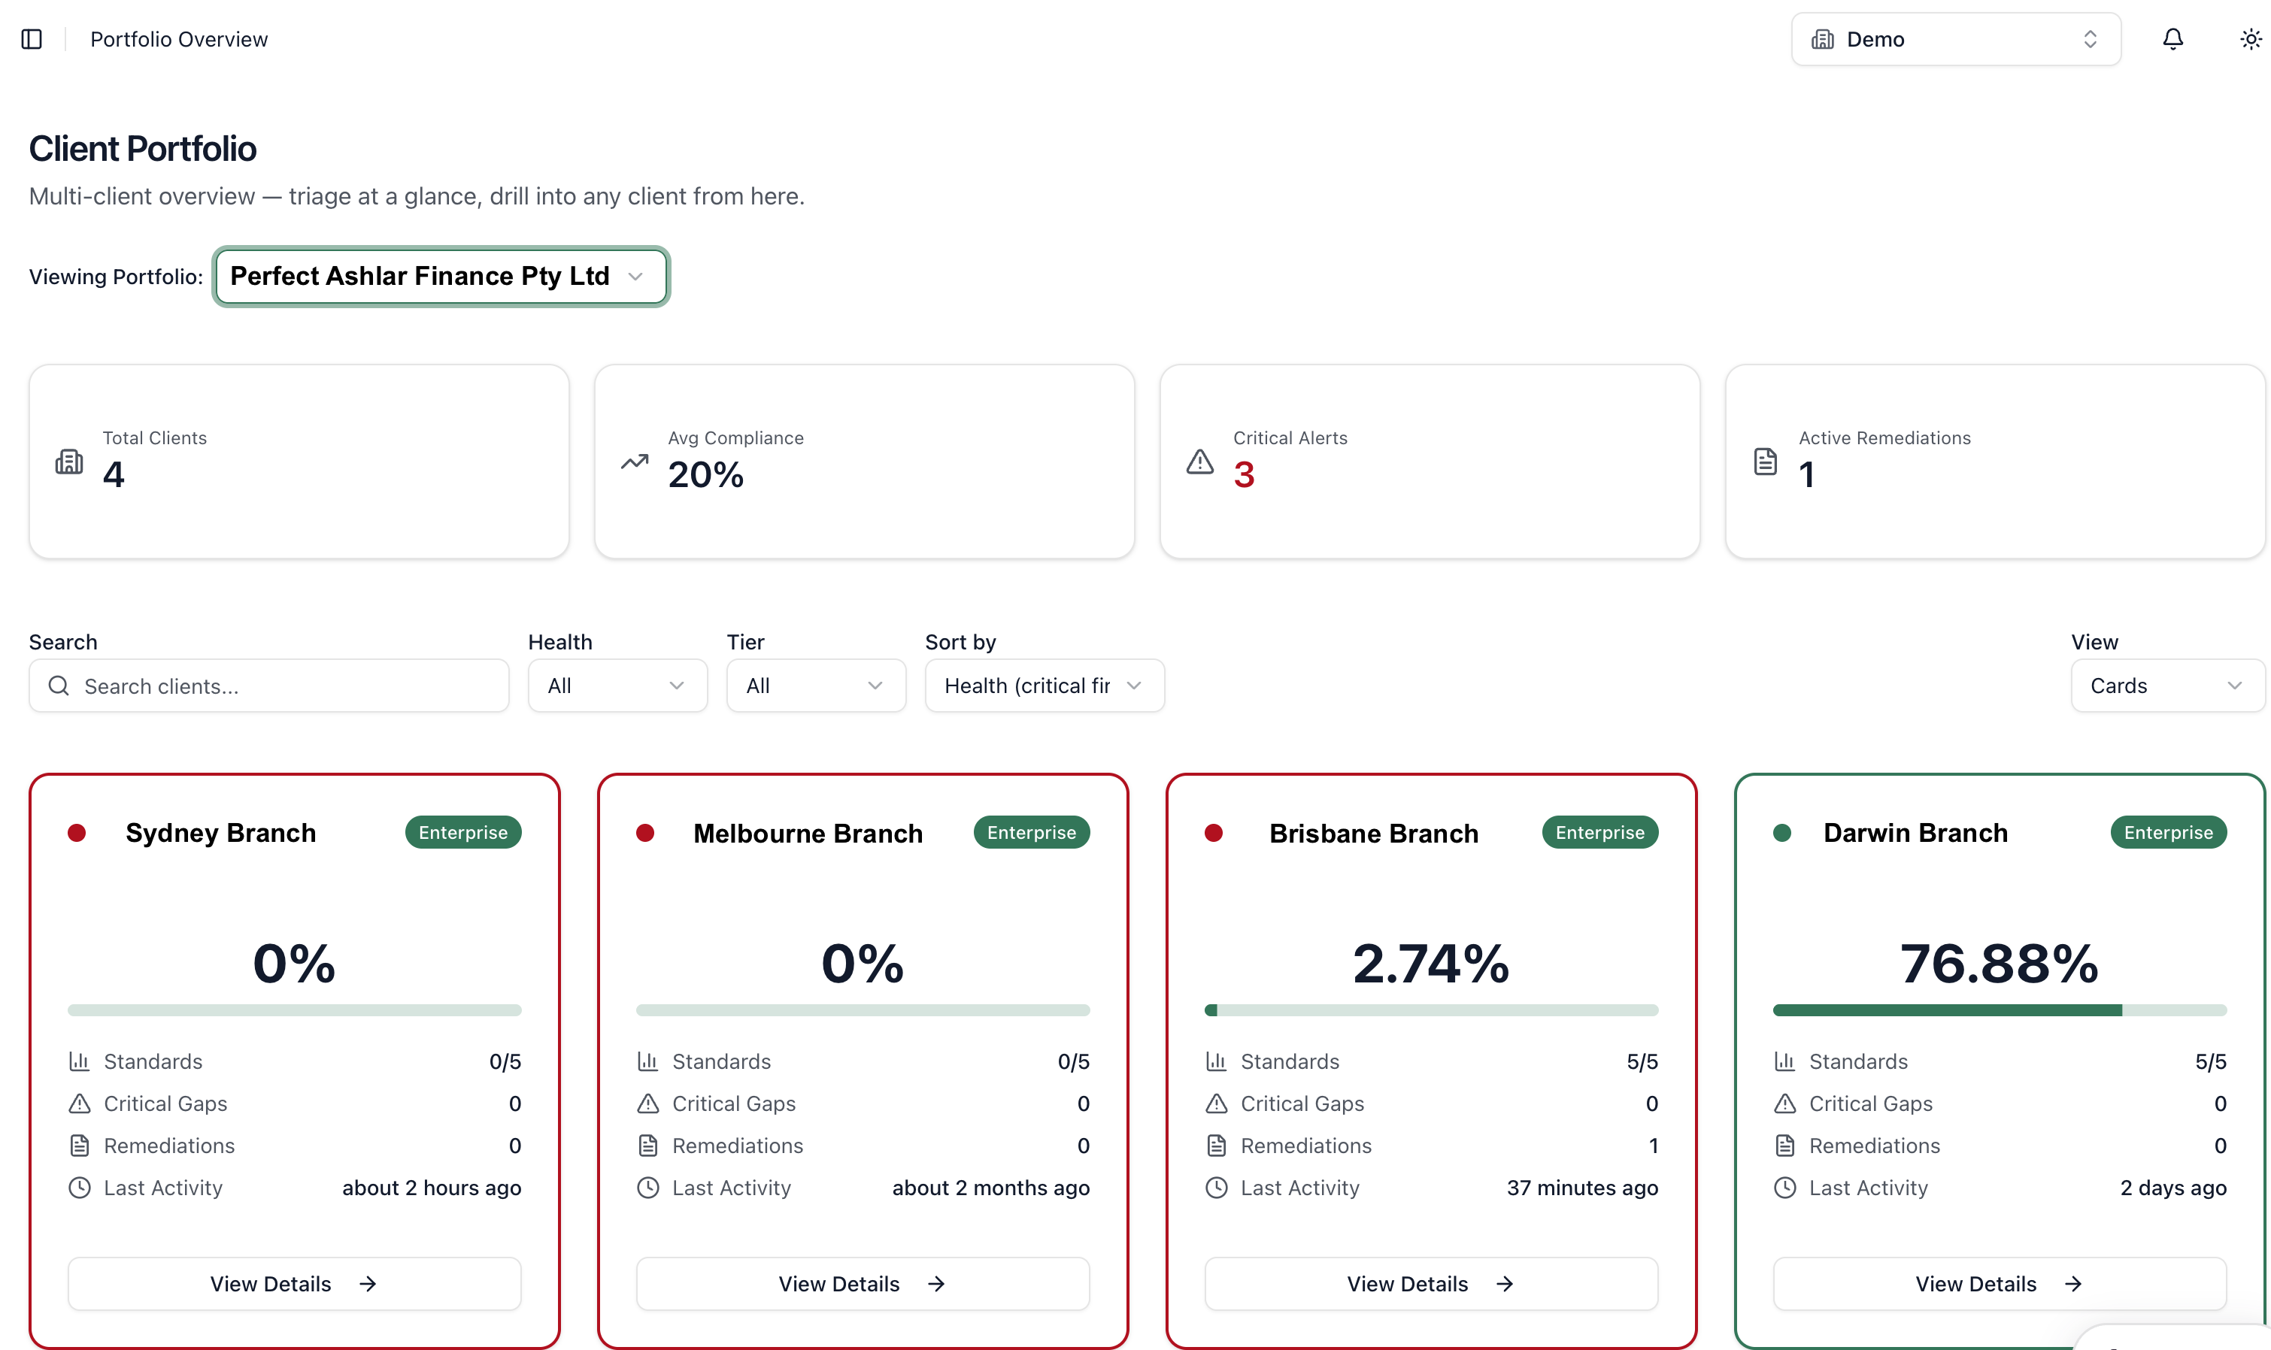Click Sydney Branch Remediations document icon
Screen dimensions: 2271x1350
point(79,1146)
